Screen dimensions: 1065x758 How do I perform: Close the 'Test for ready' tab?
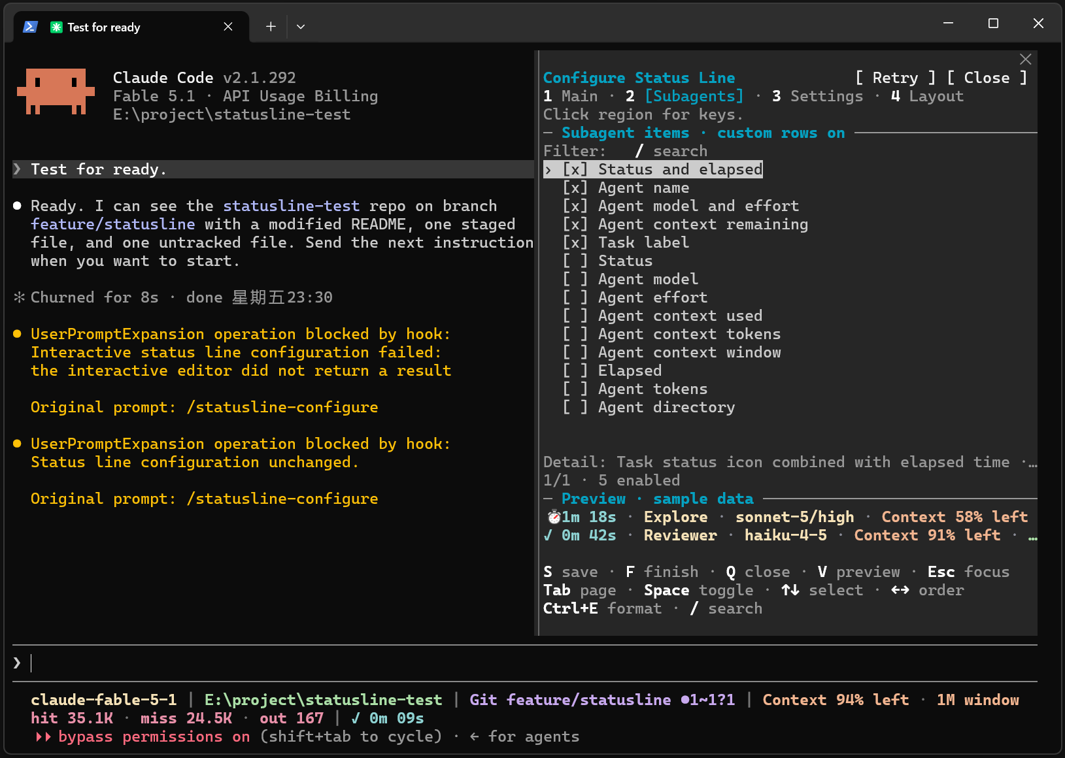228,27
